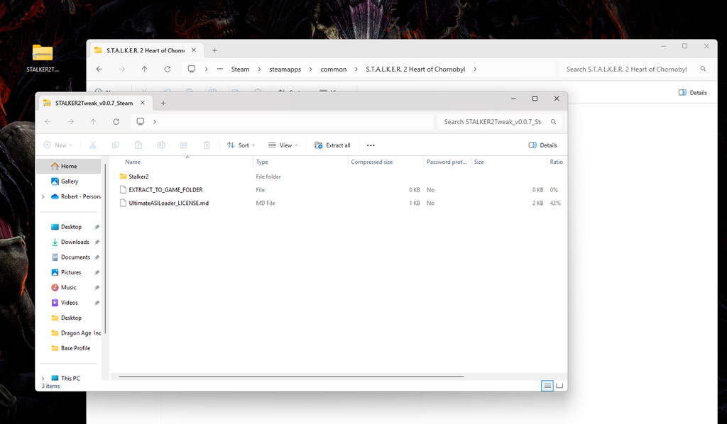Toggle Details pane in S.T.A.L.K.E.R. 2 window
This screenshot has height=424, width=727.
point(693,93)
